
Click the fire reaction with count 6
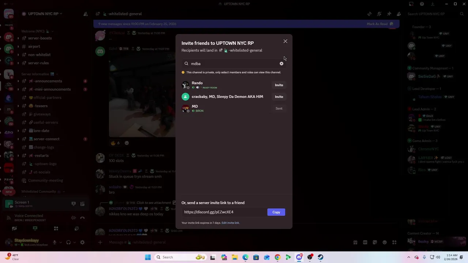[x=115, y=143]
